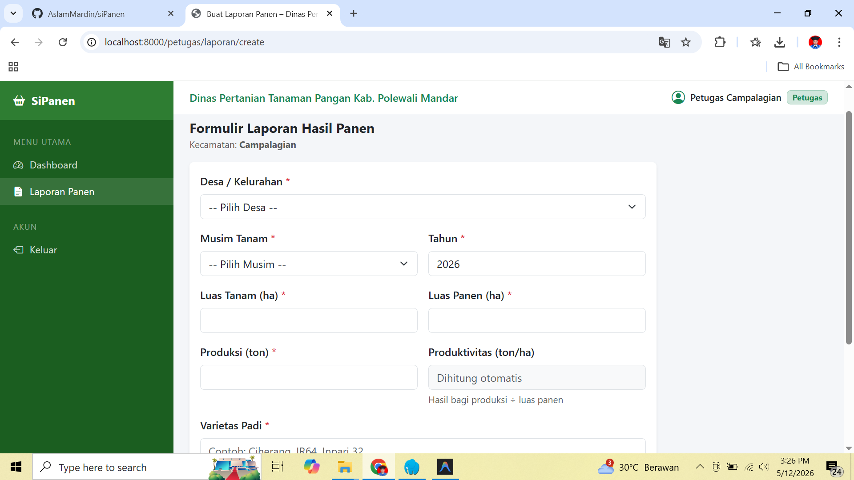Log out via the Keluar menu item
This screenshot has width=854, height=480.
click(87, 250)
